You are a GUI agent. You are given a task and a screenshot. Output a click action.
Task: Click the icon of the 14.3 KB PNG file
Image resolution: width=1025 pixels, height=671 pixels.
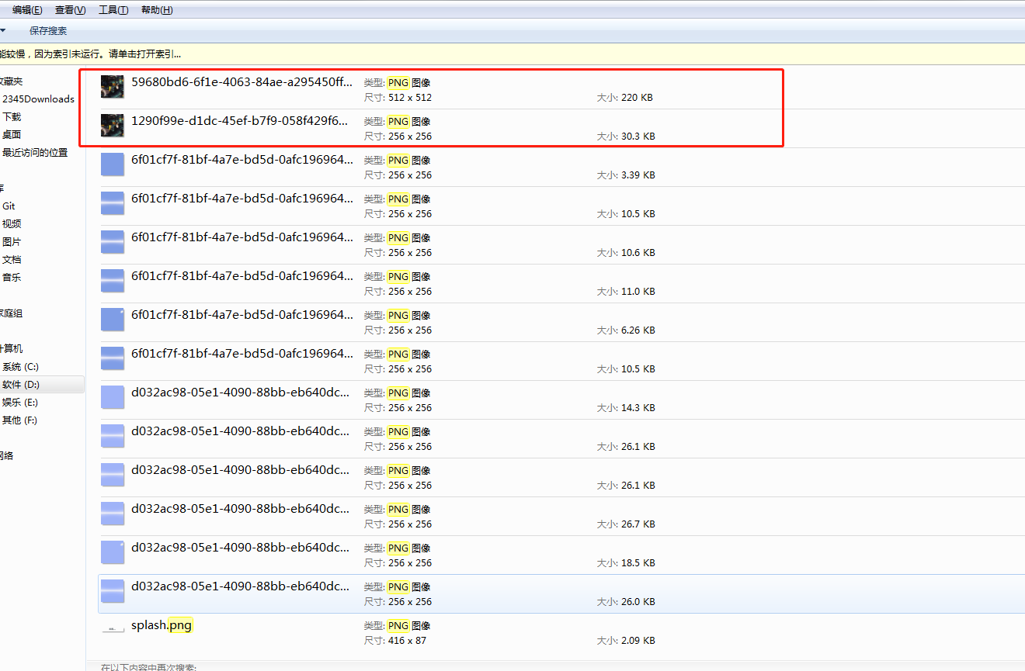[x=113, y=397]
